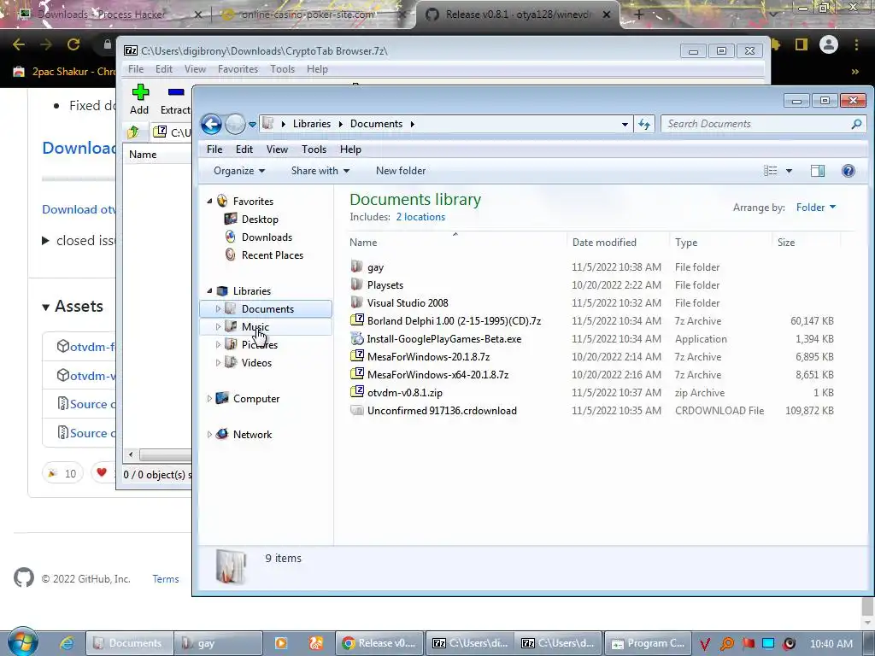Click the blue Help question icon
Image resolution: width=875 pixels, height=656 pixels.
tap(849, 171)
